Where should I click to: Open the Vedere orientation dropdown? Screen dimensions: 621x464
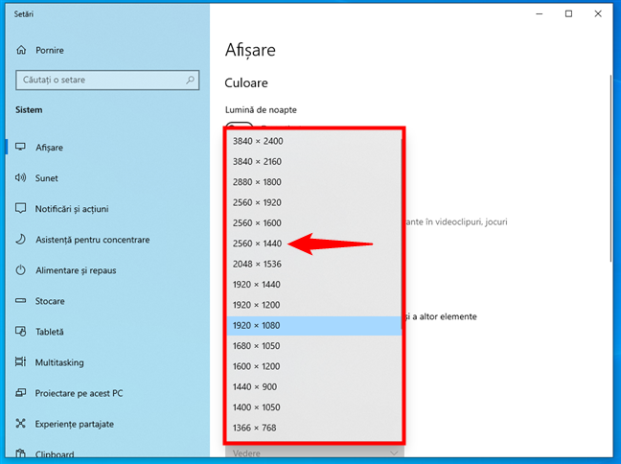[x=314, y=452]
